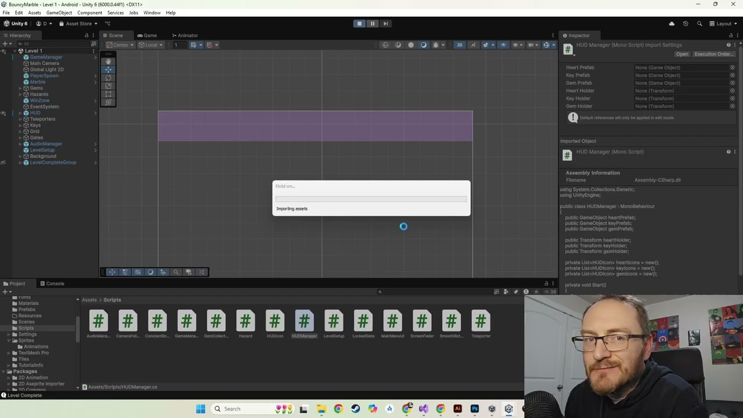Toggle scene visibility eye icon
The width and height of the screenshot is (743, 418).
[503, 45]
